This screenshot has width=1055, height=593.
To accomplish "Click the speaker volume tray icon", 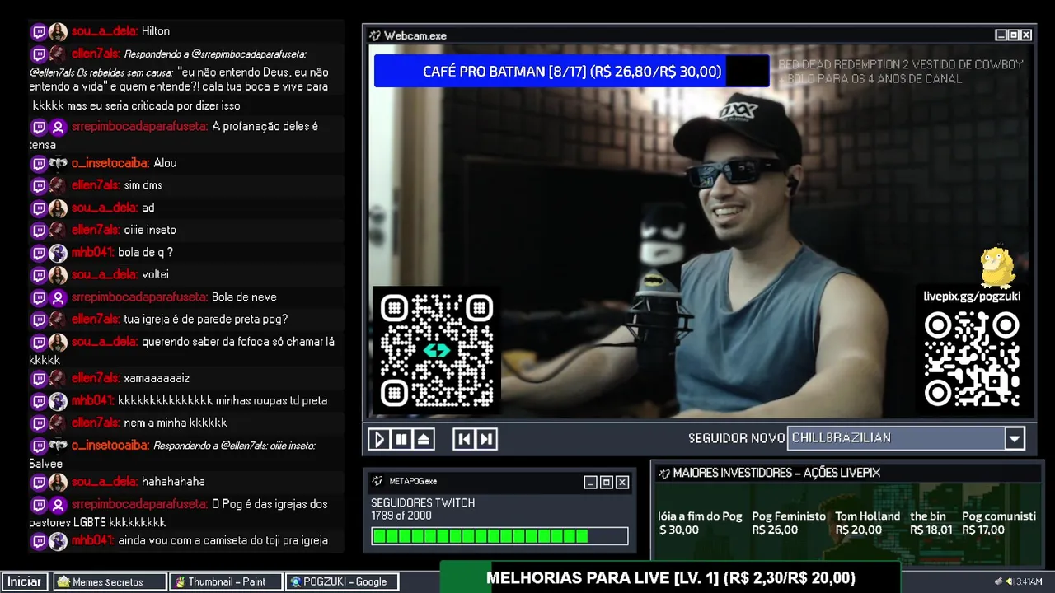I will (1010, 581).
